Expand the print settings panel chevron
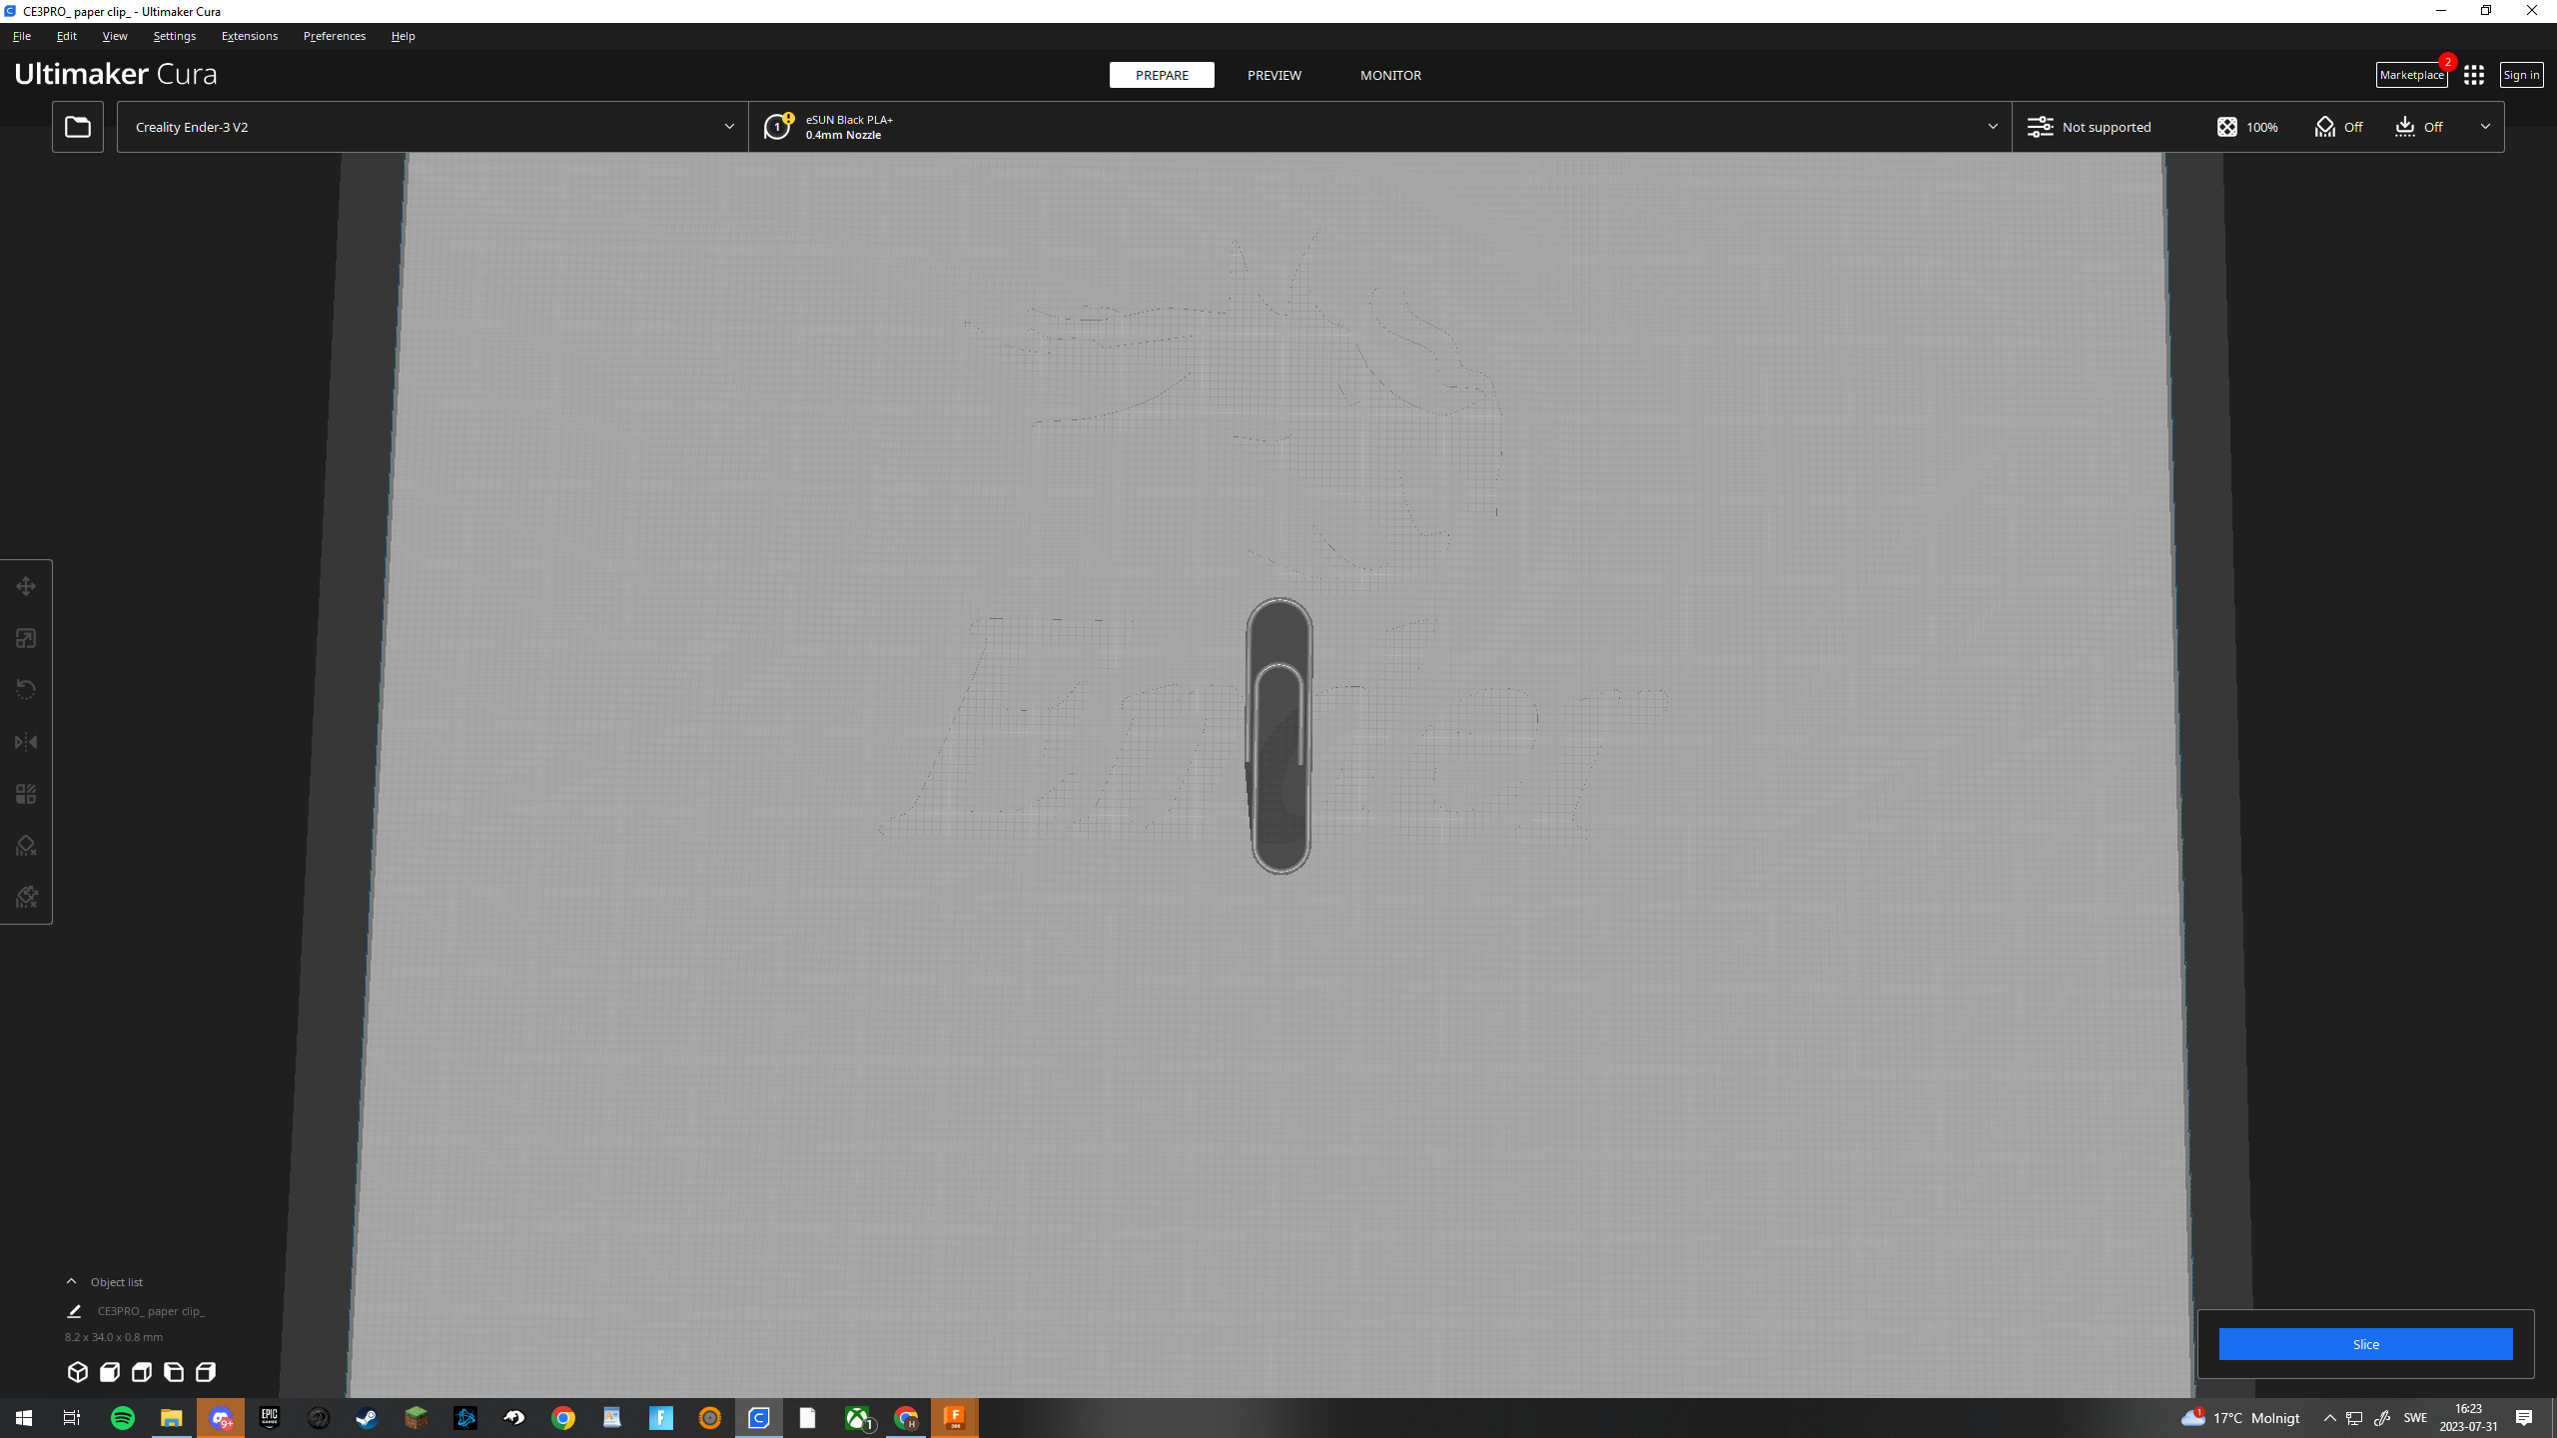The image size is (2557, 1438). point(2485,127)
